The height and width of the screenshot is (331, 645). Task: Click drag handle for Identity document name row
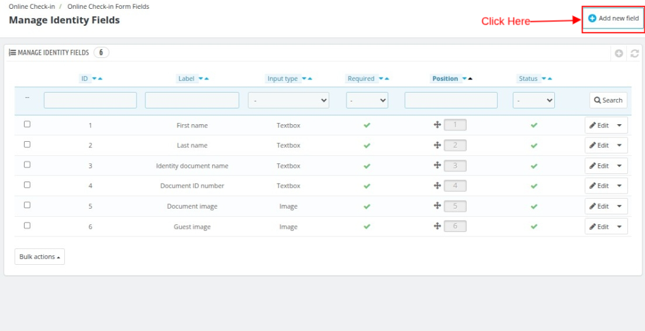pos(437,165)
